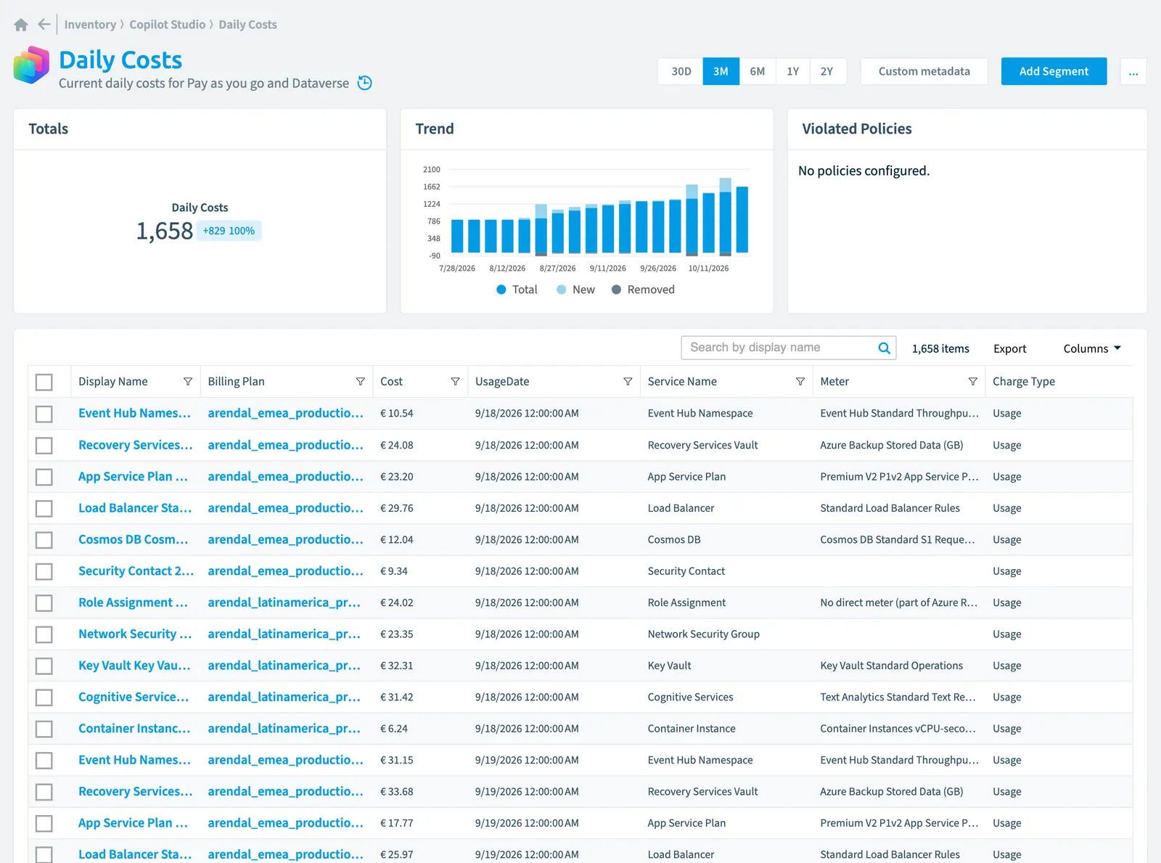Select the 2Y time range tab
The width and height of the screenshot is (1161, 863).
click(827, 71)
